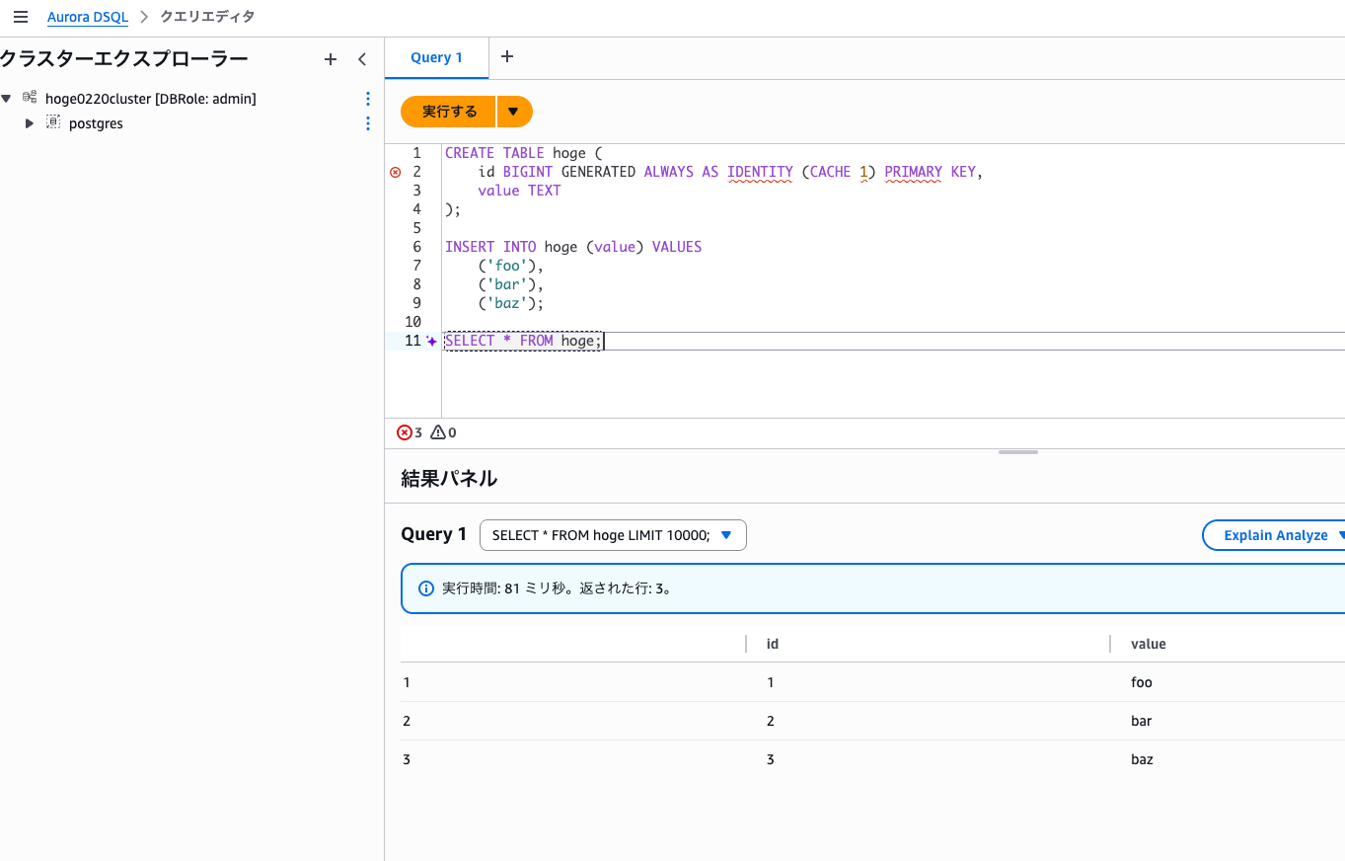Click the info icon in execution banner
This screenshot has width=1345, height=861.
click(x=426, y=588)
